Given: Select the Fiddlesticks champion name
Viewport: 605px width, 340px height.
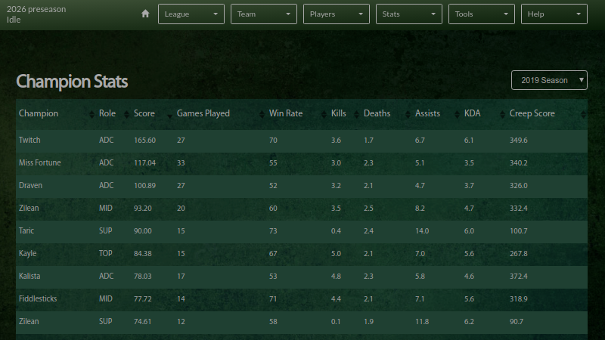Looking at the screenshot, I should (x=38, y=298).
